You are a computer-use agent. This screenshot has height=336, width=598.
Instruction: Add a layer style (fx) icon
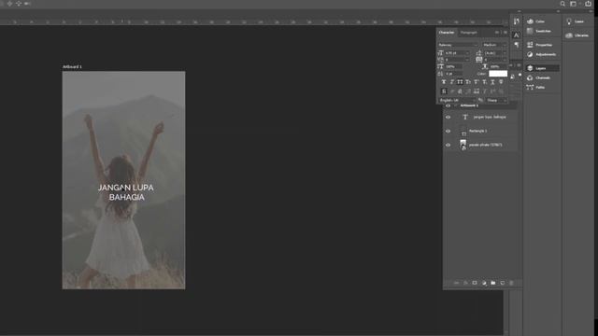tap(465, 283)
